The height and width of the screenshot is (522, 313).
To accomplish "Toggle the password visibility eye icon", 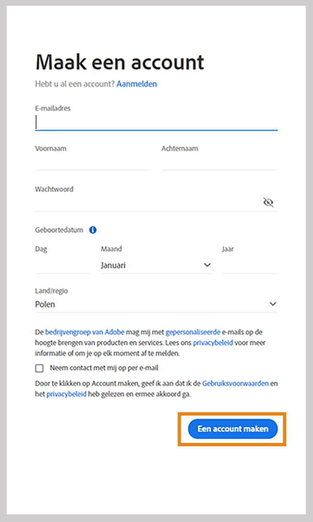I will [268, 202].
